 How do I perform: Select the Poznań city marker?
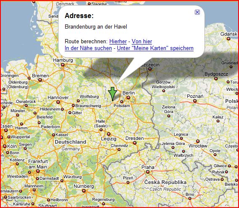pyautogui.click(x=195, y=101)
